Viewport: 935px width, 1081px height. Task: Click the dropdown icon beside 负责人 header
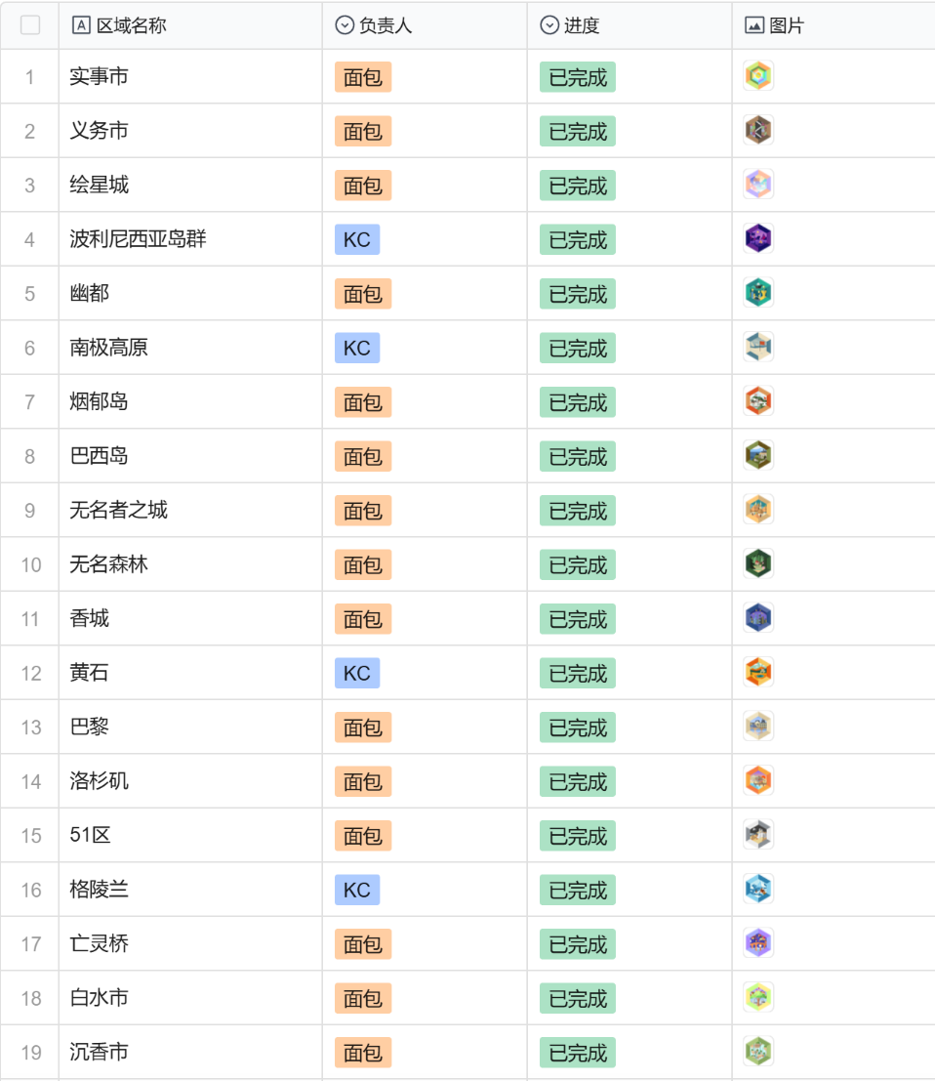coord(344,25)
